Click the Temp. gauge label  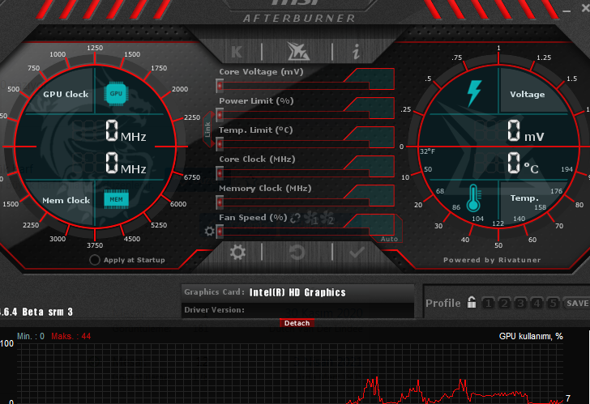coord(524,198)
